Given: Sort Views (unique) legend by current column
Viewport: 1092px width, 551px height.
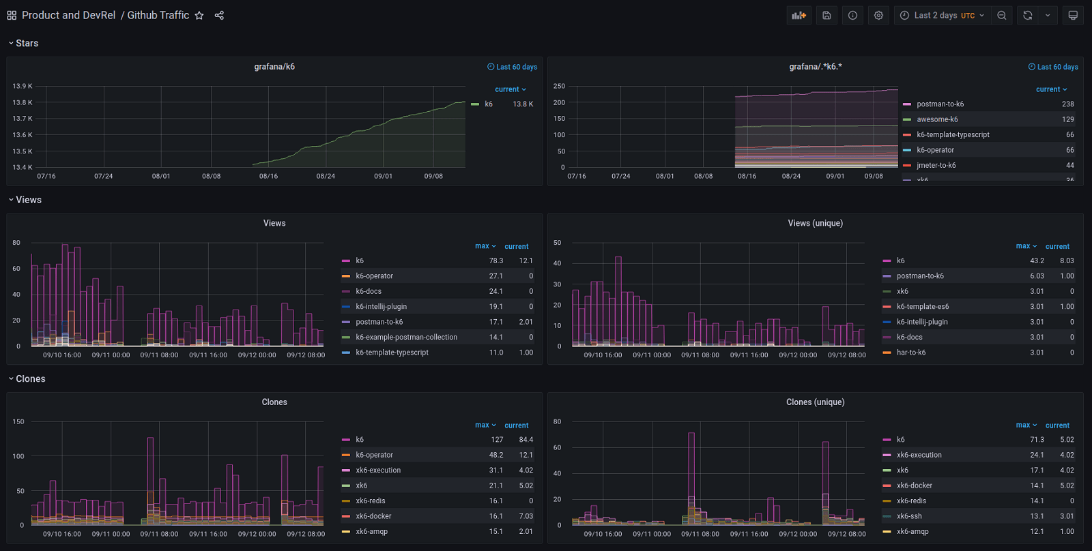Looking at the screenshot, I should [x=1057, y=246].
